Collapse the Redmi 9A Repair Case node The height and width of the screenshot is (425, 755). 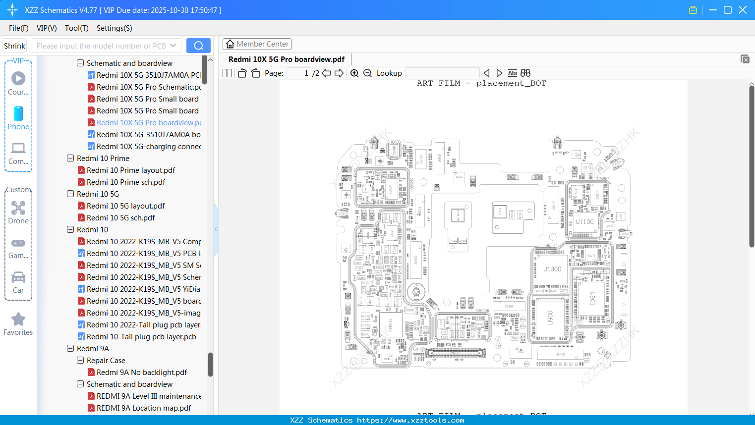point(80,360)
